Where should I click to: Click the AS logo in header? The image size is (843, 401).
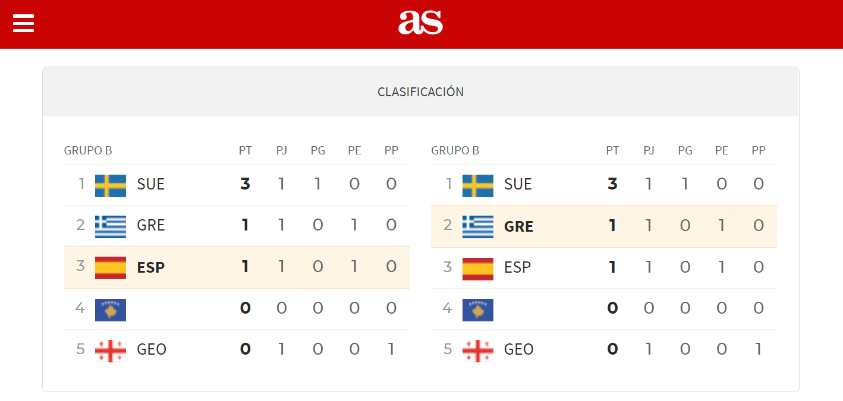(420, 23)
